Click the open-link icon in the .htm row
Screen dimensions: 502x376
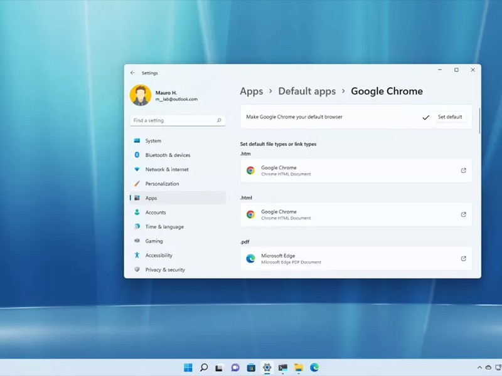coord(463,170)
